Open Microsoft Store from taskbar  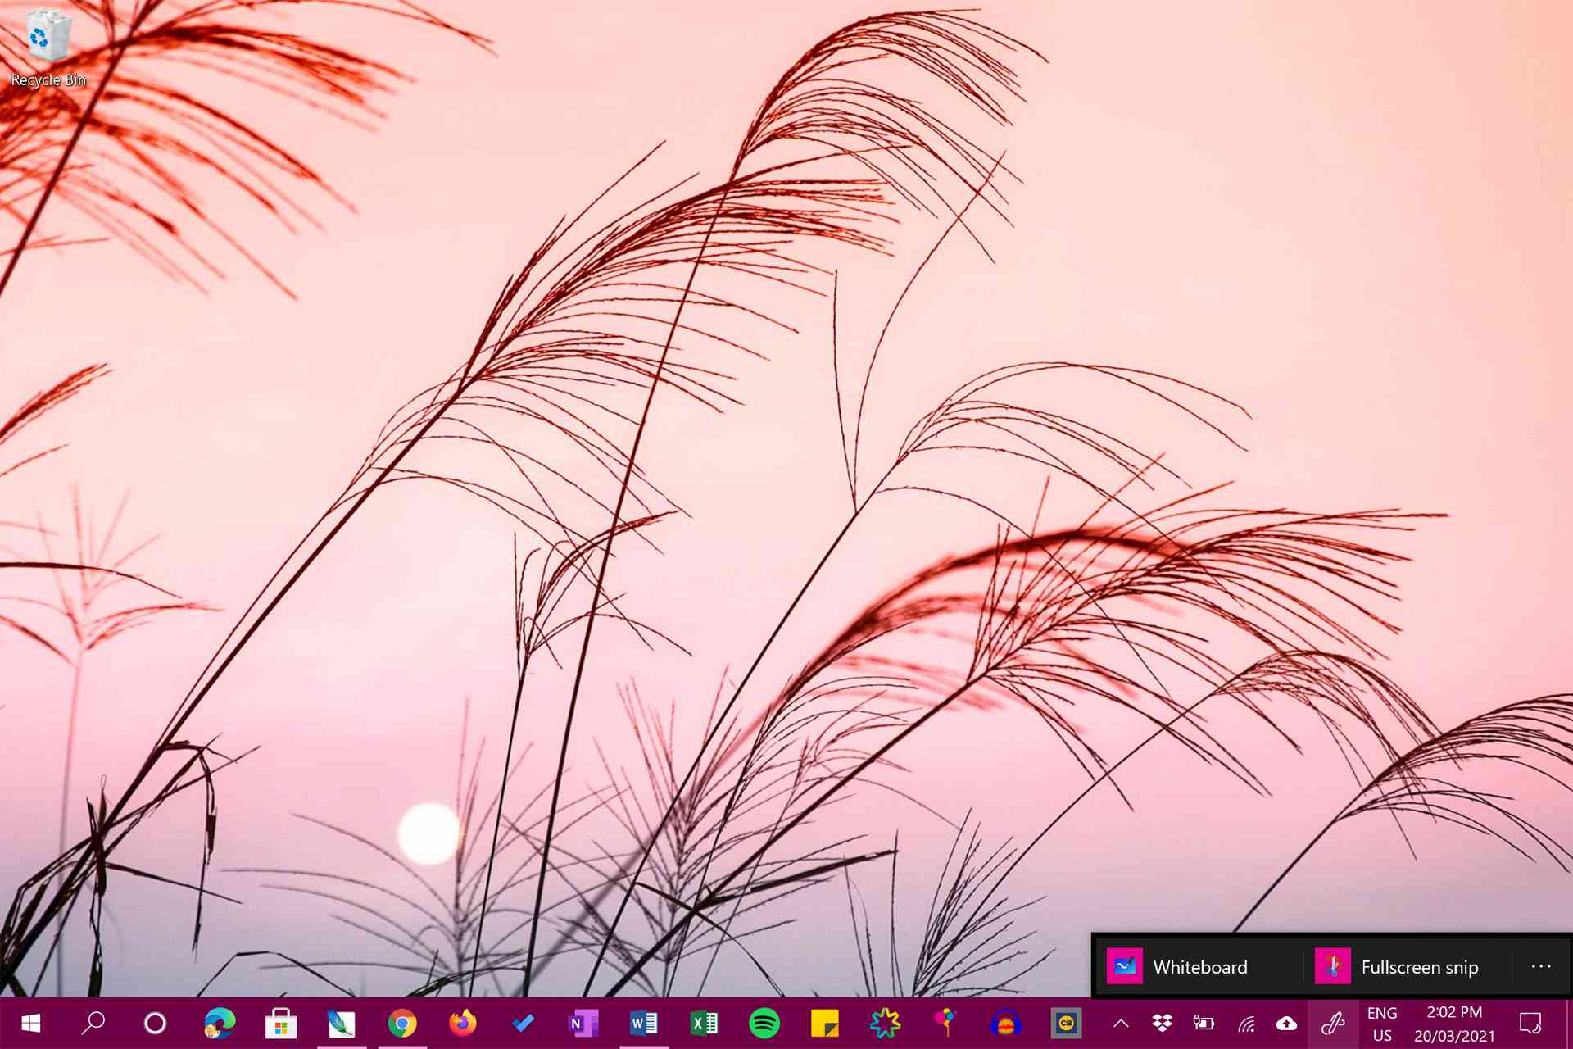pyautogui.click(x=281, y=1023)
